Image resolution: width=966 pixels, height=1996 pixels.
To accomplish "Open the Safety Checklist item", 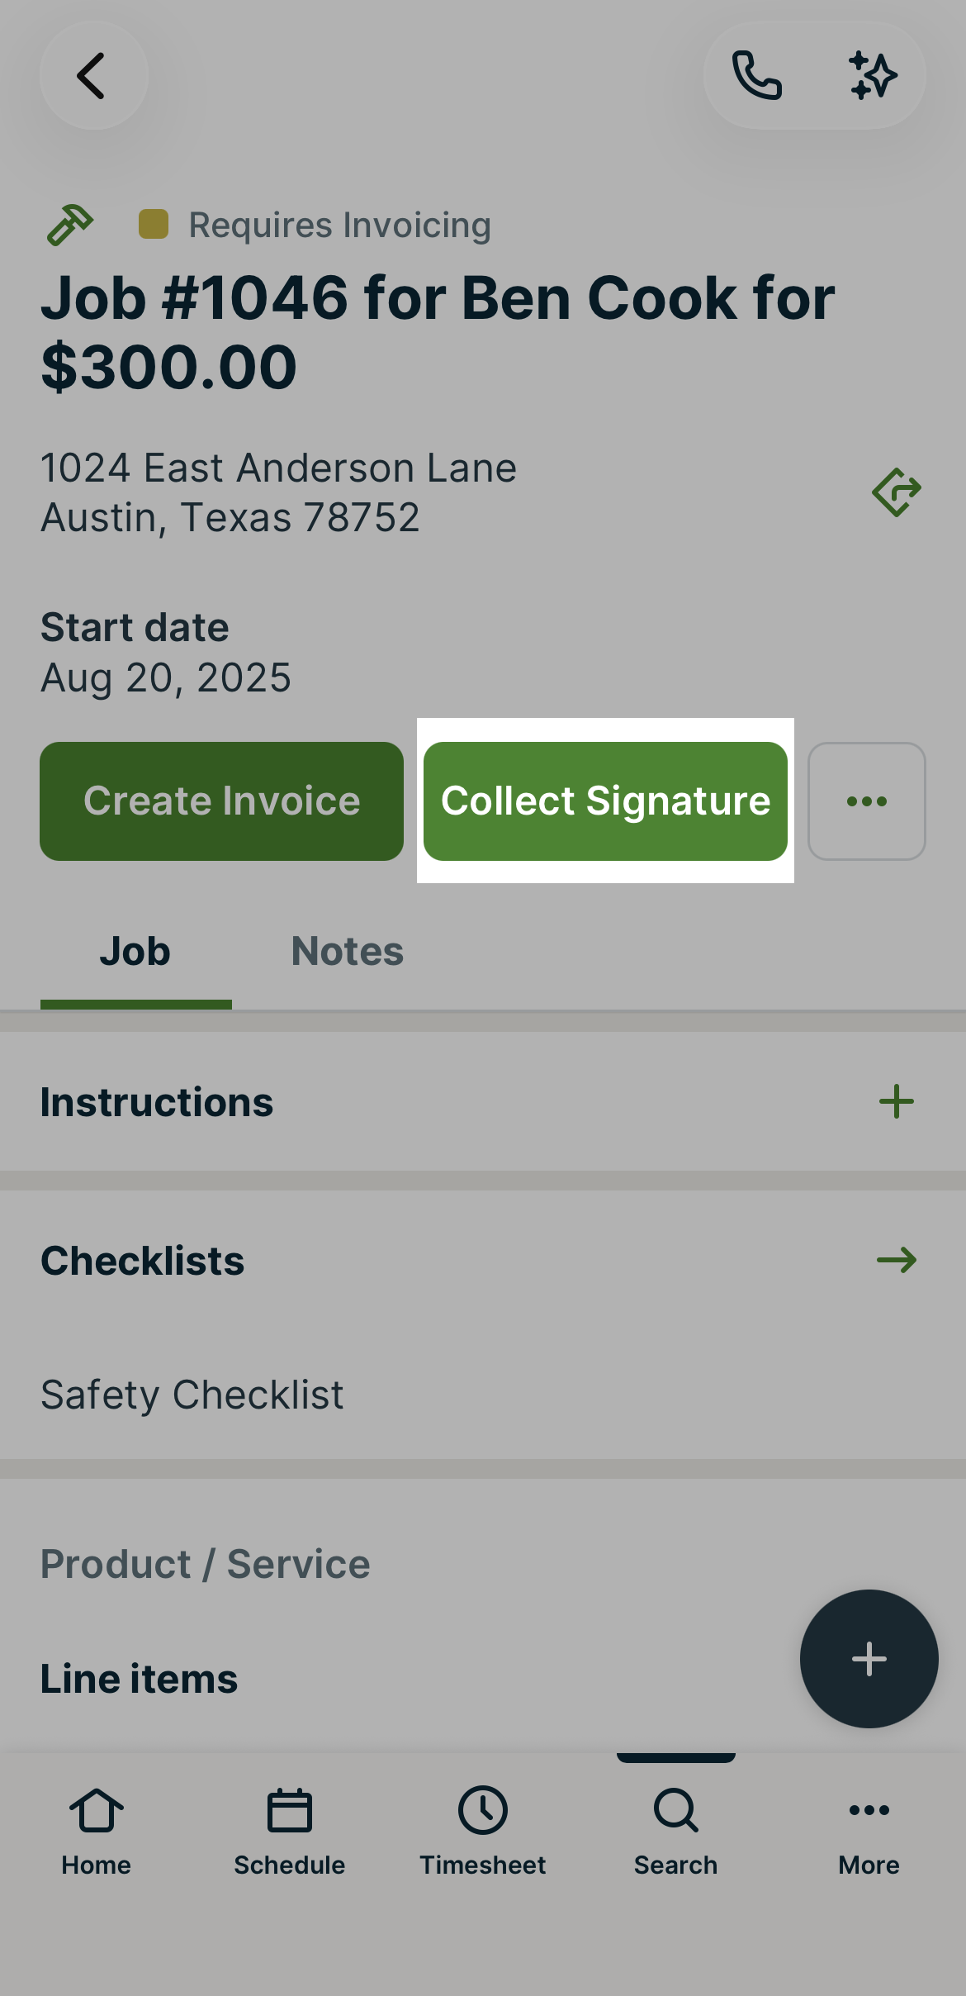I will tap(192, 1395).
